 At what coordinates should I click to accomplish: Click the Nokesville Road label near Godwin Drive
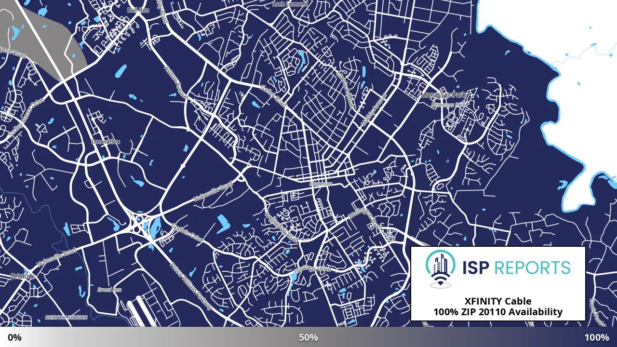[213, 192]
